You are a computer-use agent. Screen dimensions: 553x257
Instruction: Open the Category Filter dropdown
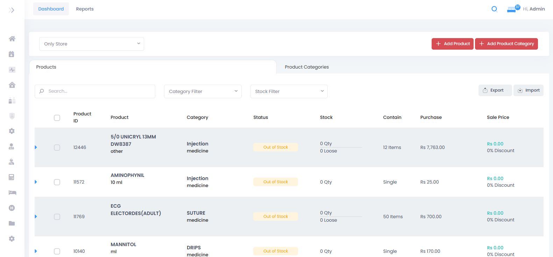pyautogui.click(x=203, y=91)
